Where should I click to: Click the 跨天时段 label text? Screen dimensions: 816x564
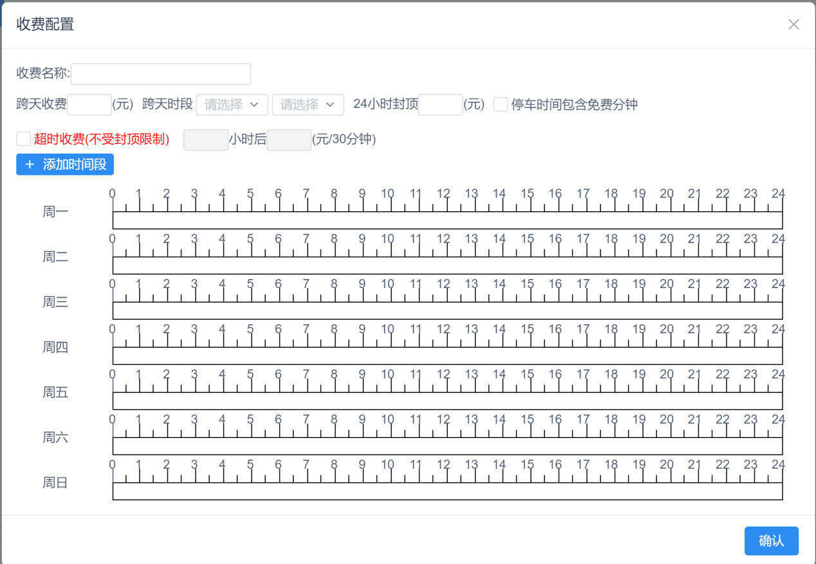(x=167, y=104)
